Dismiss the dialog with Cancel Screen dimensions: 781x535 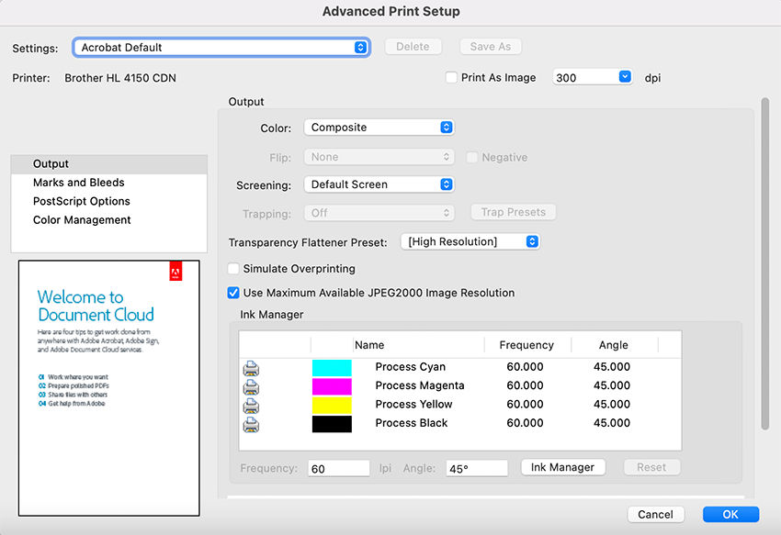pyautogui.click(x=655, y=514)
